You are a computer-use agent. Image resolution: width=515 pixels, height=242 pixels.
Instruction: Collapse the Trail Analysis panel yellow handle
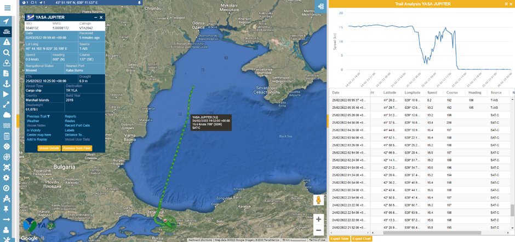tap(328, 121)
